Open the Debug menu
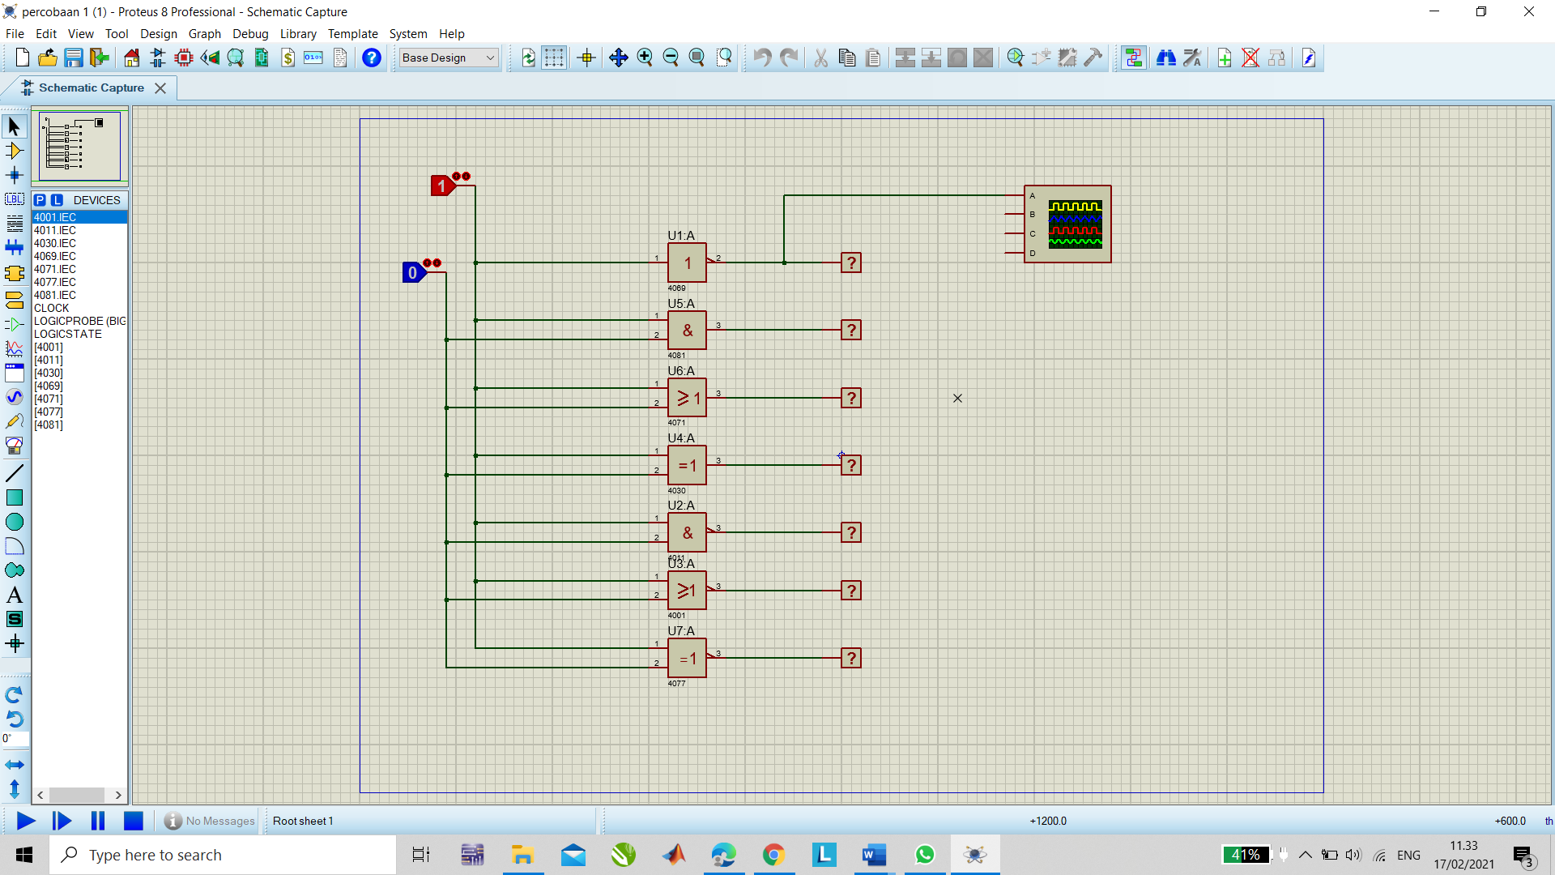Image resolution: width=1555 pixels, height=875 pixels. 250,33
